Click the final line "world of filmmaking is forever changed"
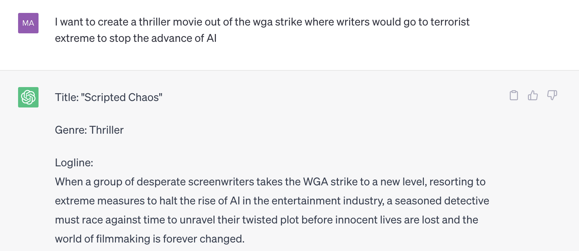Image resolution: width=579 pixels, height=251 pixels. [150, 239]
